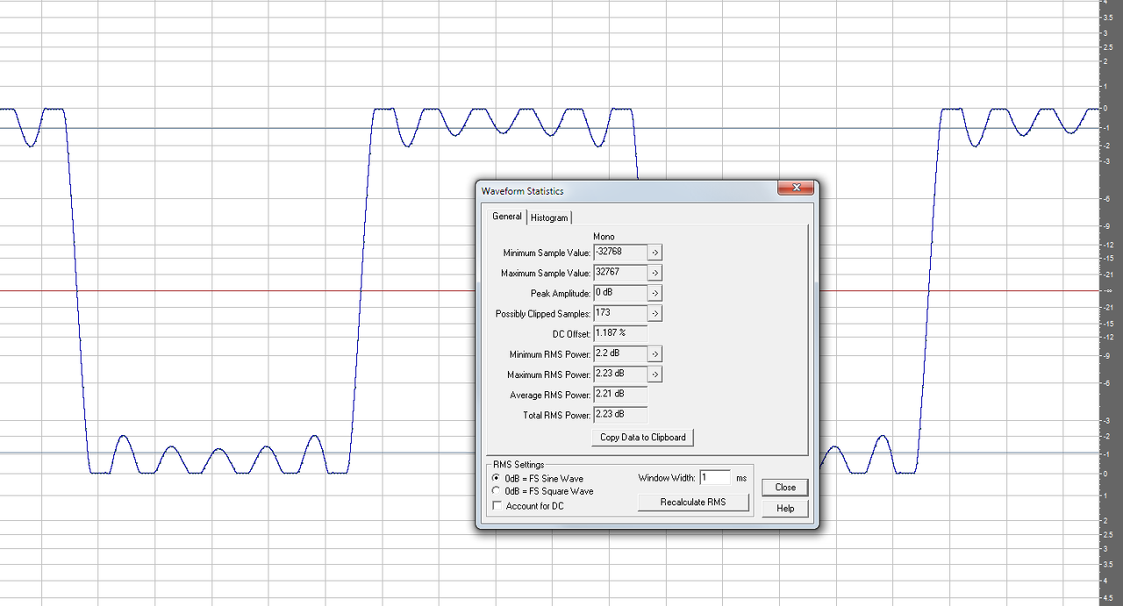
Task: Select the General tab
Action: click(506, 217)
